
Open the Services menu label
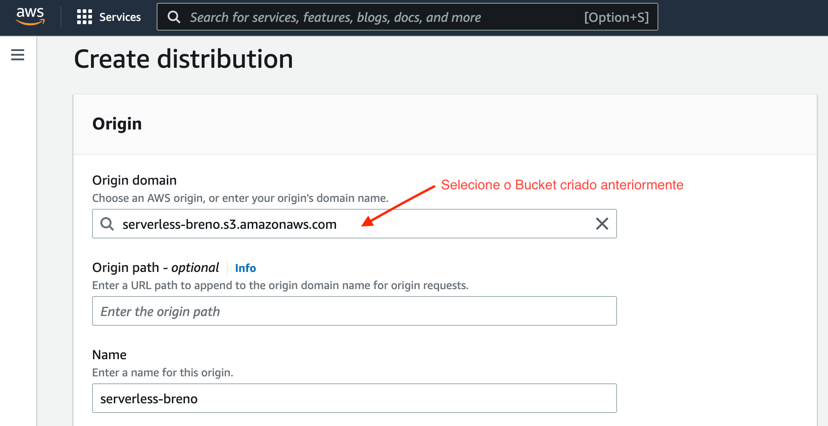click(120, 17)
